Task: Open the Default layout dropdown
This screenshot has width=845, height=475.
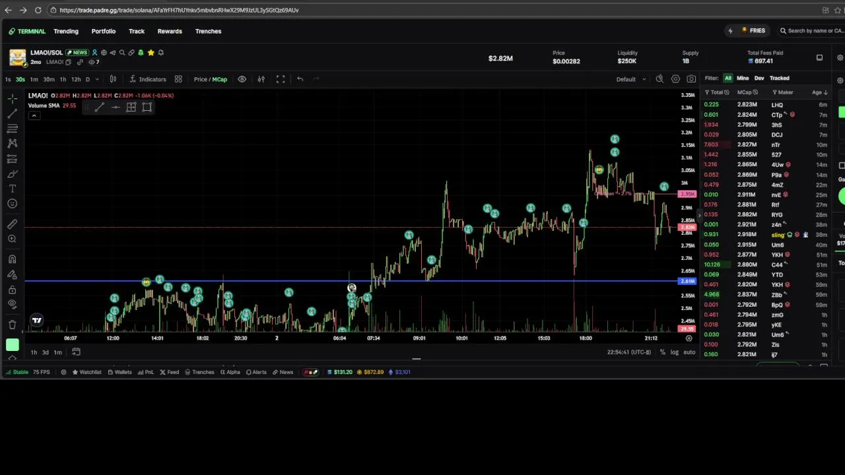Action: click(x=632, y=79)
